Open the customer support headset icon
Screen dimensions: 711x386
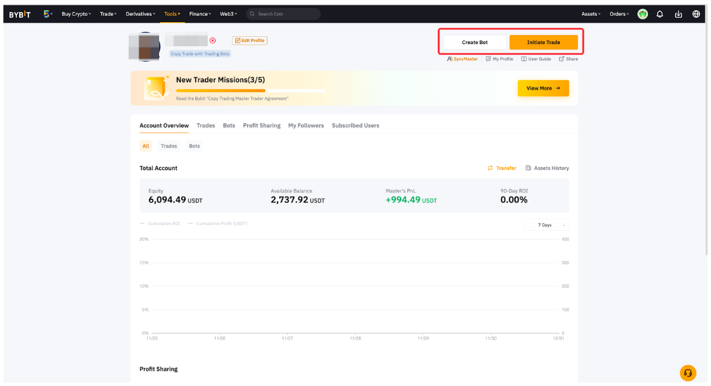pos(688,372)
